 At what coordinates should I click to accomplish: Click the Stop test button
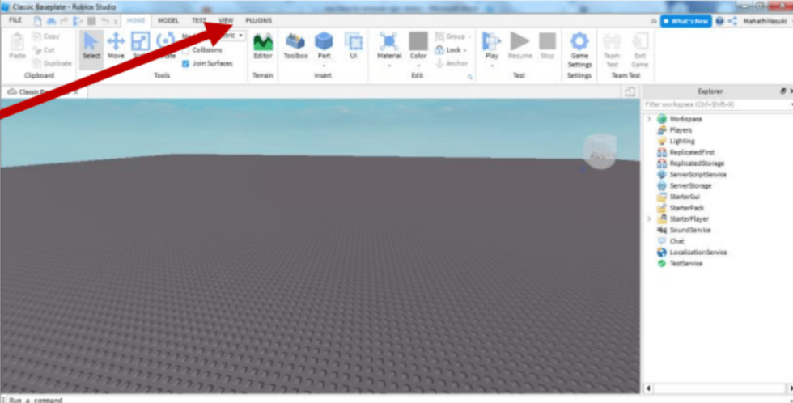point(547,46)
